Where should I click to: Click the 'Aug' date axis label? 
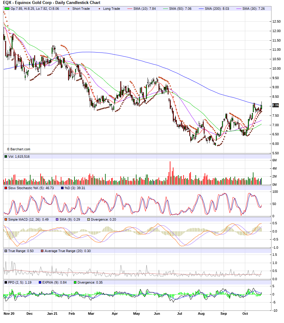[201, 314]
